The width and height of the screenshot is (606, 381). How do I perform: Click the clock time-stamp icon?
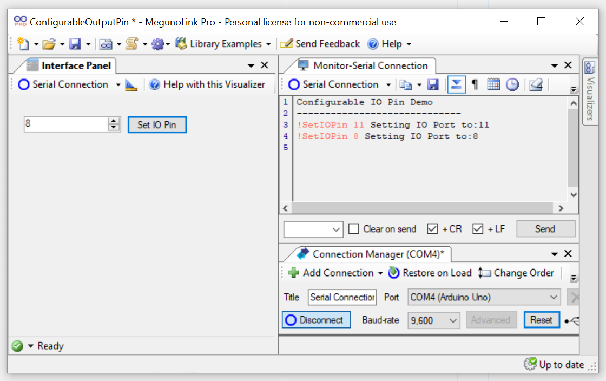click(x=512, y=84)
